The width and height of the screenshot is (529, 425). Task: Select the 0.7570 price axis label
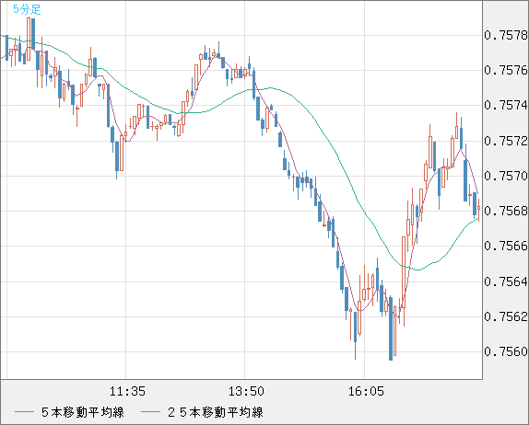pos(506,176)
